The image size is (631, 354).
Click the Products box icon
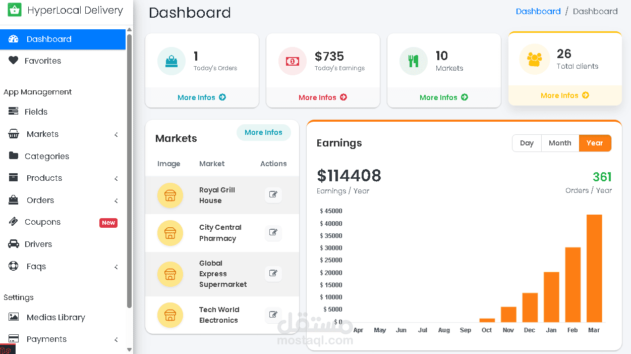click(14, 178)
